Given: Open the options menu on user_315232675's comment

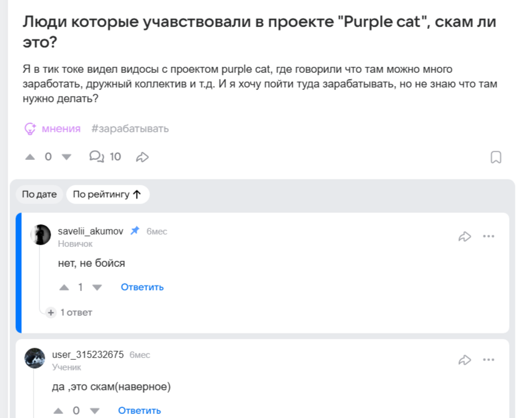Looking at the screenshot, I should pyautogui.click(x=489, y=359).
